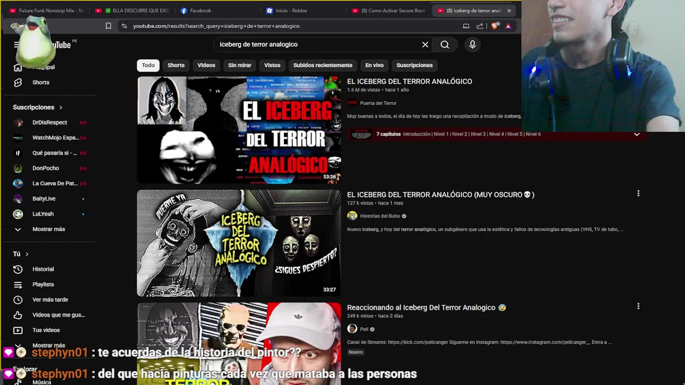Select the Videos filter chip

206,65
